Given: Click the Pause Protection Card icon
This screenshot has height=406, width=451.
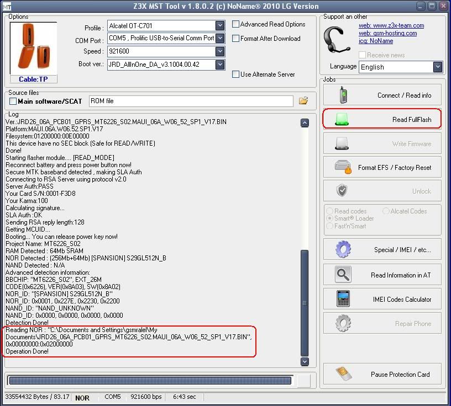Looking at the screenshot, I should tap(343, 374).
